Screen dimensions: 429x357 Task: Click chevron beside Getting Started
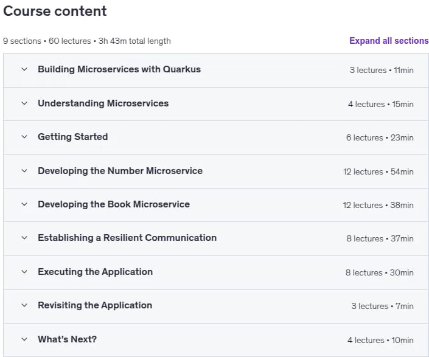24,137
